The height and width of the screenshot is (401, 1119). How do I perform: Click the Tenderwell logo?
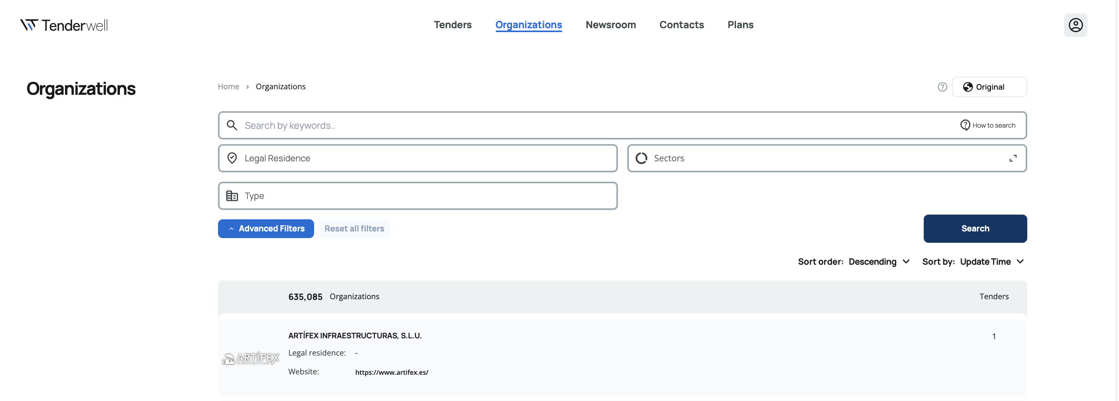point(64,25)
